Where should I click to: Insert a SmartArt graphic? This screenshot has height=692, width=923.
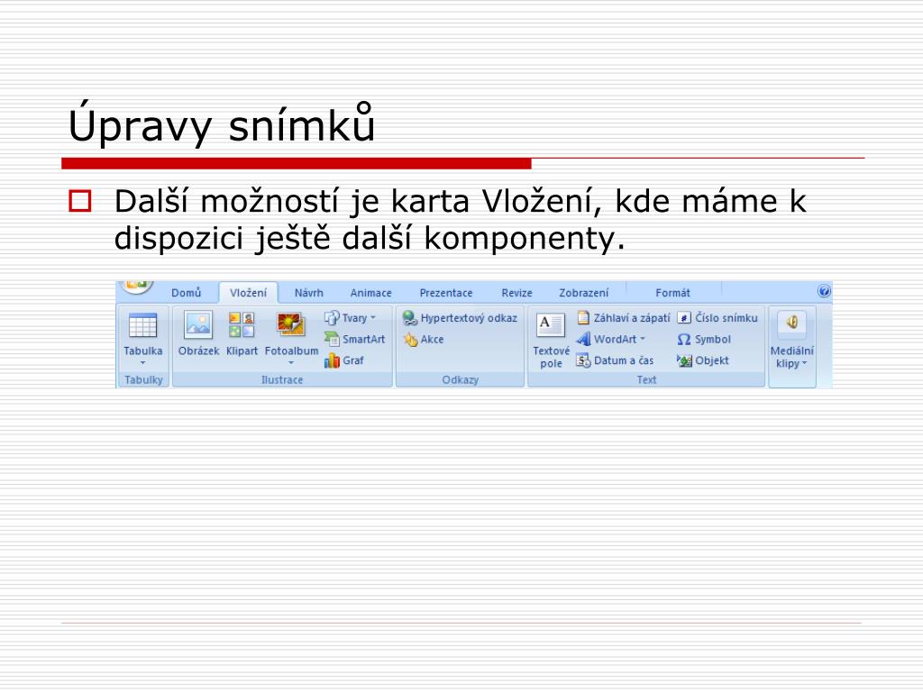tap(355, 339)
